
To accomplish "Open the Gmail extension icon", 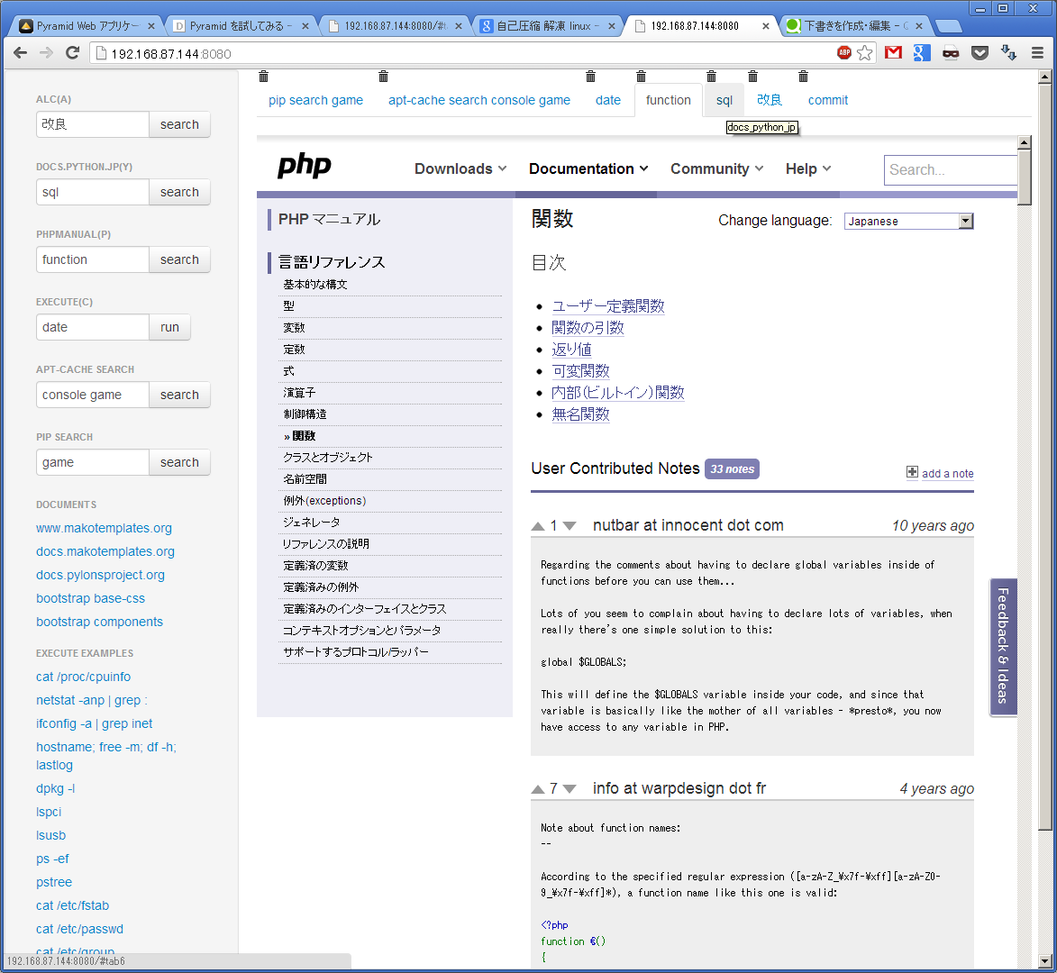I will tap(893, 53).
